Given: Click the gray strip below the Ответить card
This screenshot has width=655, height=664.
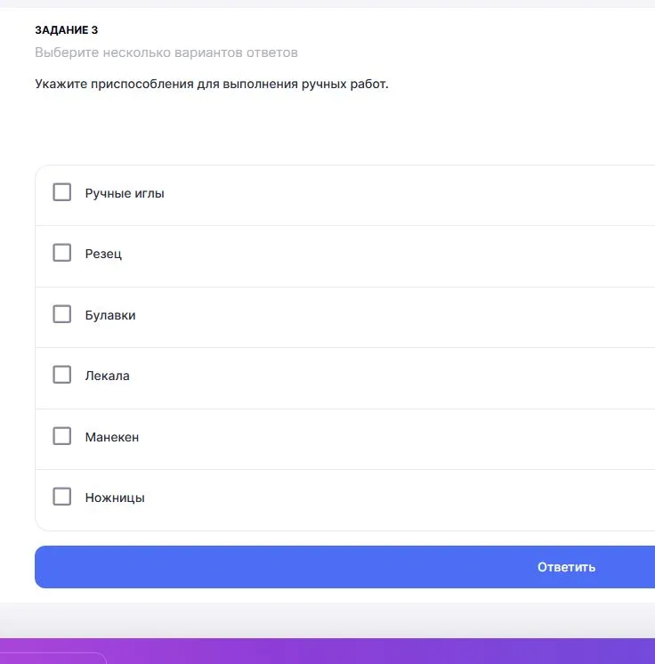Looking at the screenshot, I should (x=356, y=619).
